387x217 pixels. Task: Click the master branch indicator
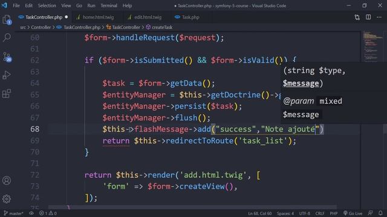click(x=13, y=213)
